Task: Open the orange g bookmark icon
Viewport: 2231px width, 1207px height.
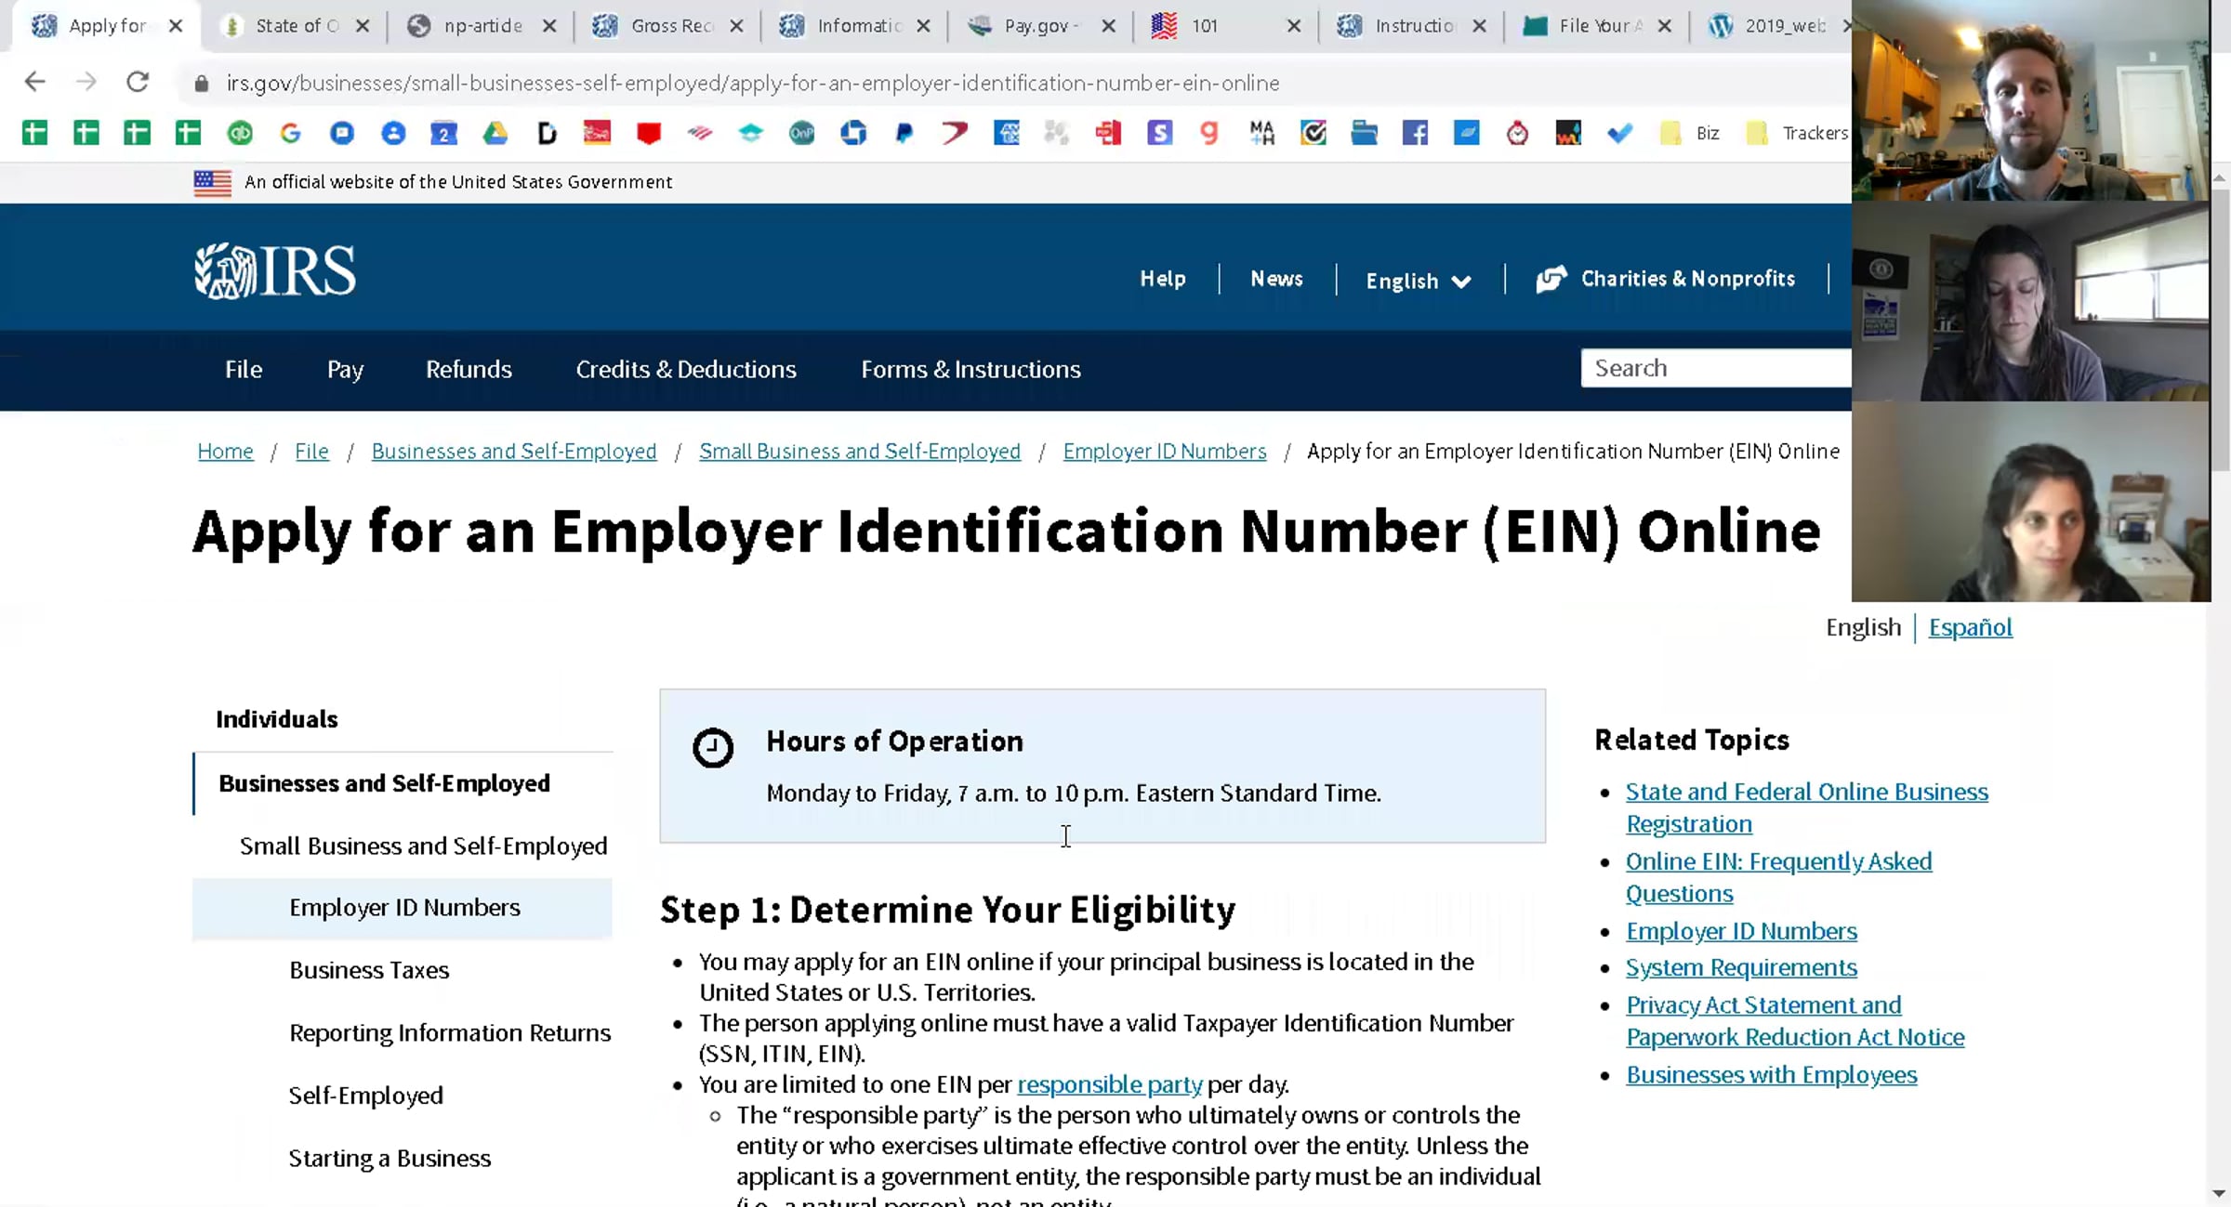Action: click(x=1209, y=134)
